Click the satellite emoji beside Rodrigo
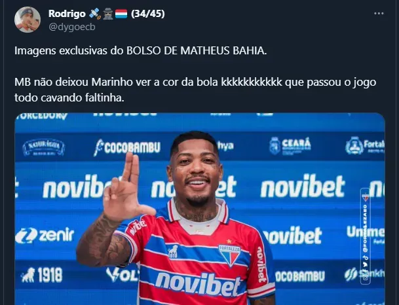This screenshot has height=305, width=399. click(94, 14)
